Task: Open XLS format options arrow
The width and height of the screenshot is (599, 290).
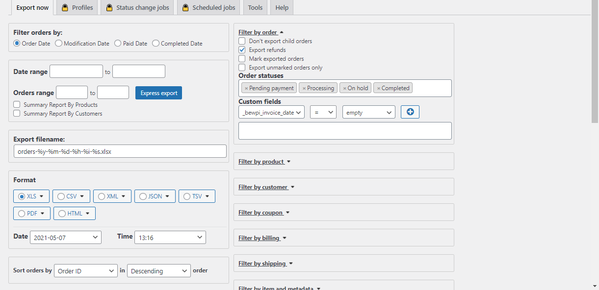Action: pos(41,196)
